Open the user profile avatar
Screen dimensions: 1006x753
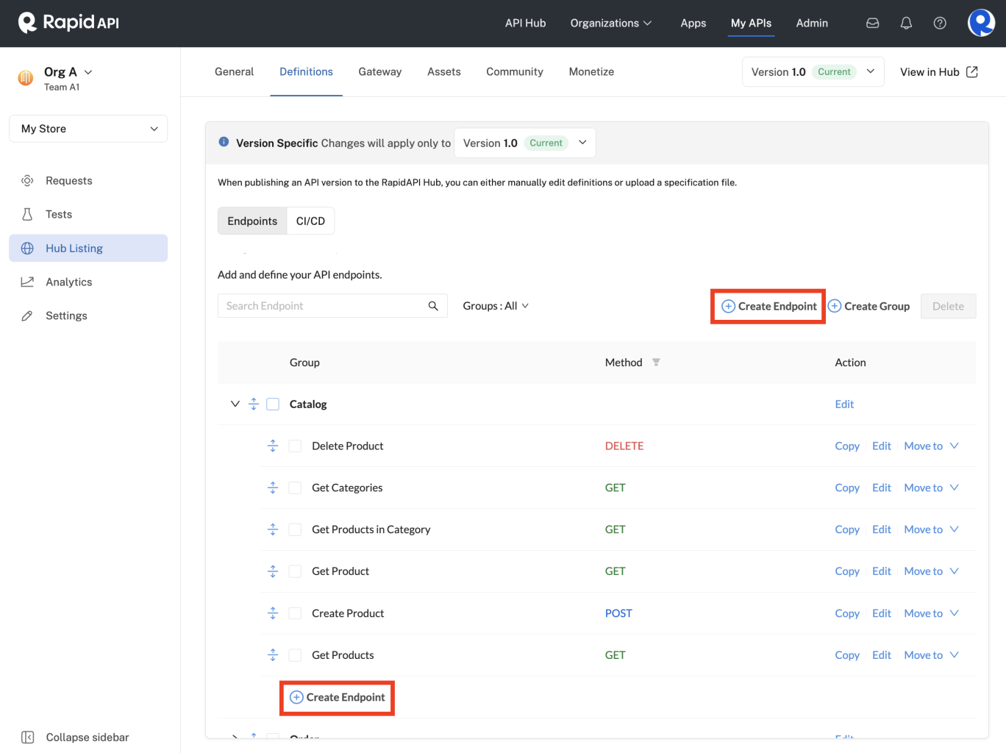pos(981,23)
